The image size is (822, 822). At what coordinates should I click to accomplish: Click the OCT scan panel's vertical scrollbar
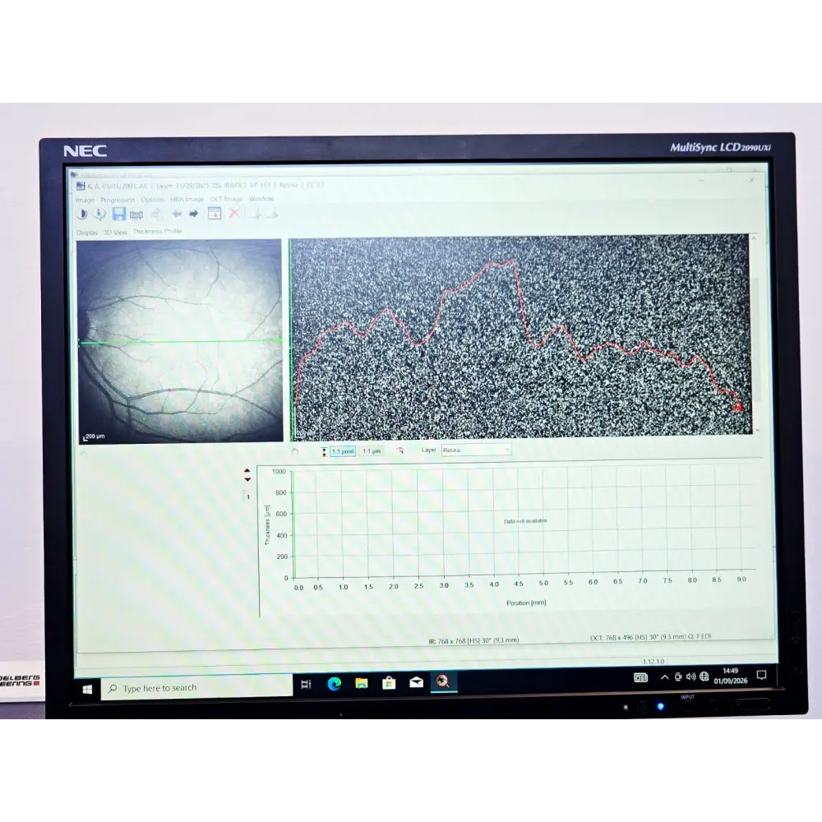[756, 334]
